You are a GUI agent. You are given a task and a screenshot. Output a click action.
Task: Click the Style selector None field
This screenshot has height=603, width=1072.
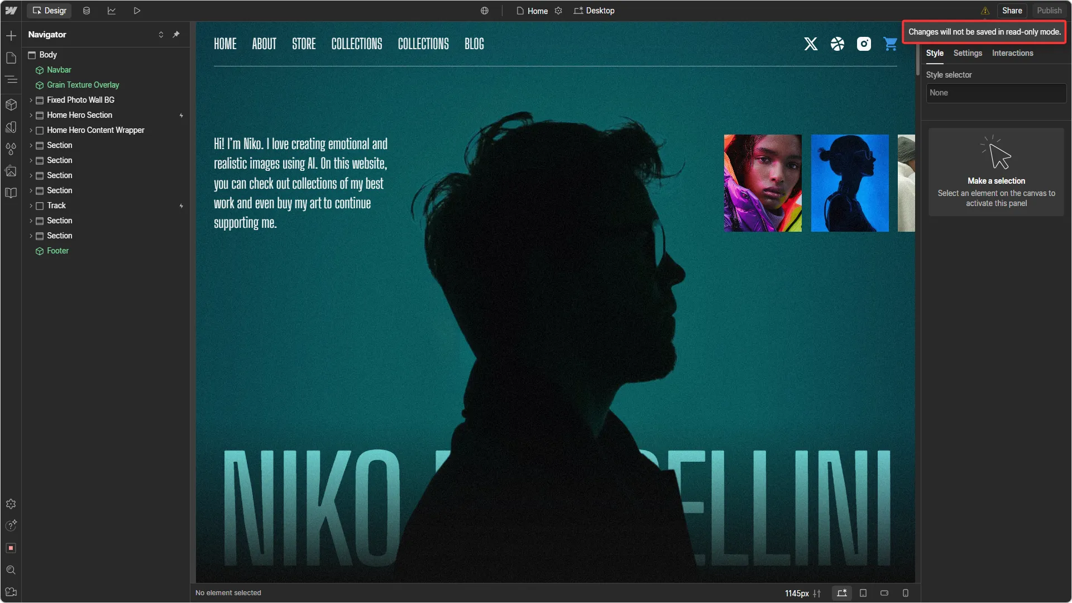point(996,93)
